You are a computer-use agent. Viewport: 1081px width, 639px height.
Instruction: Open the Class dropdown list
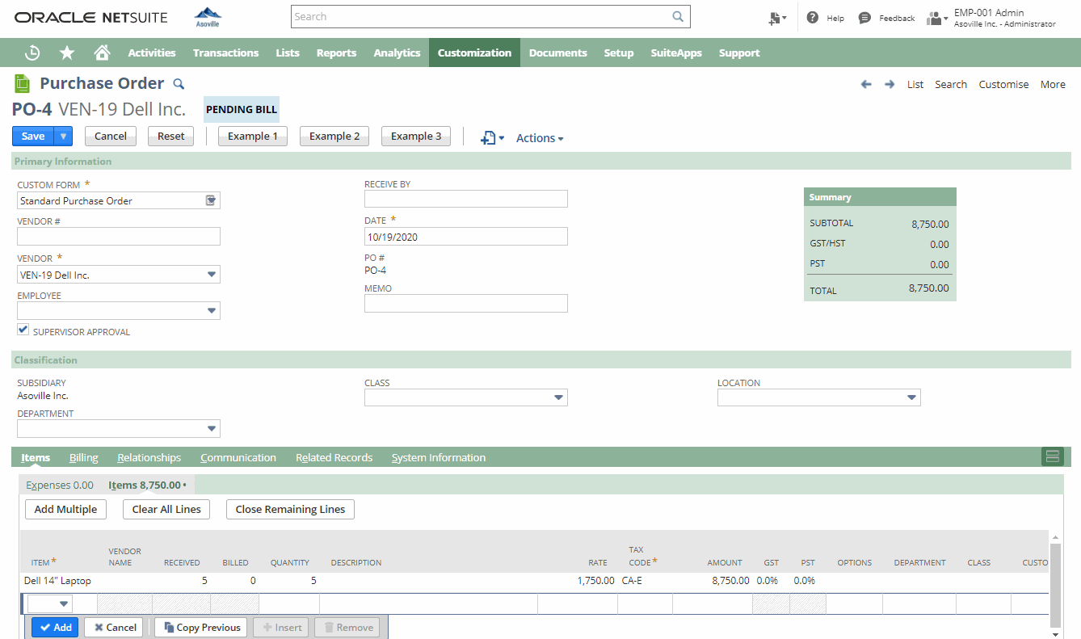point(559,397)
